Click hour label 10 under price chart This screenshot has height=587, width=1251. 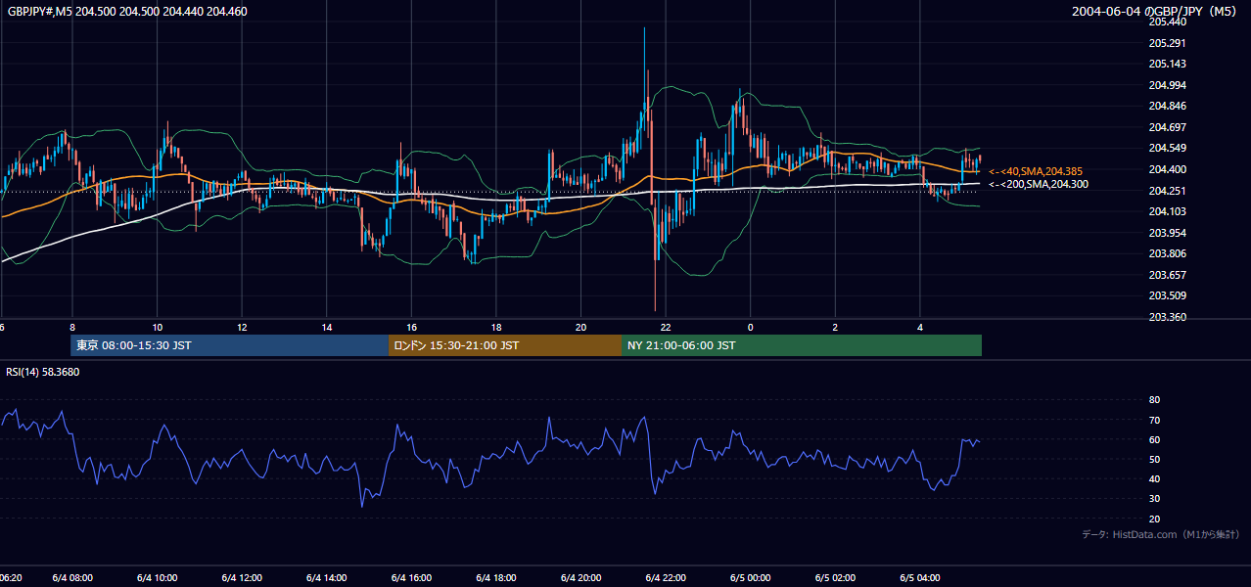[x=158, y=327]
